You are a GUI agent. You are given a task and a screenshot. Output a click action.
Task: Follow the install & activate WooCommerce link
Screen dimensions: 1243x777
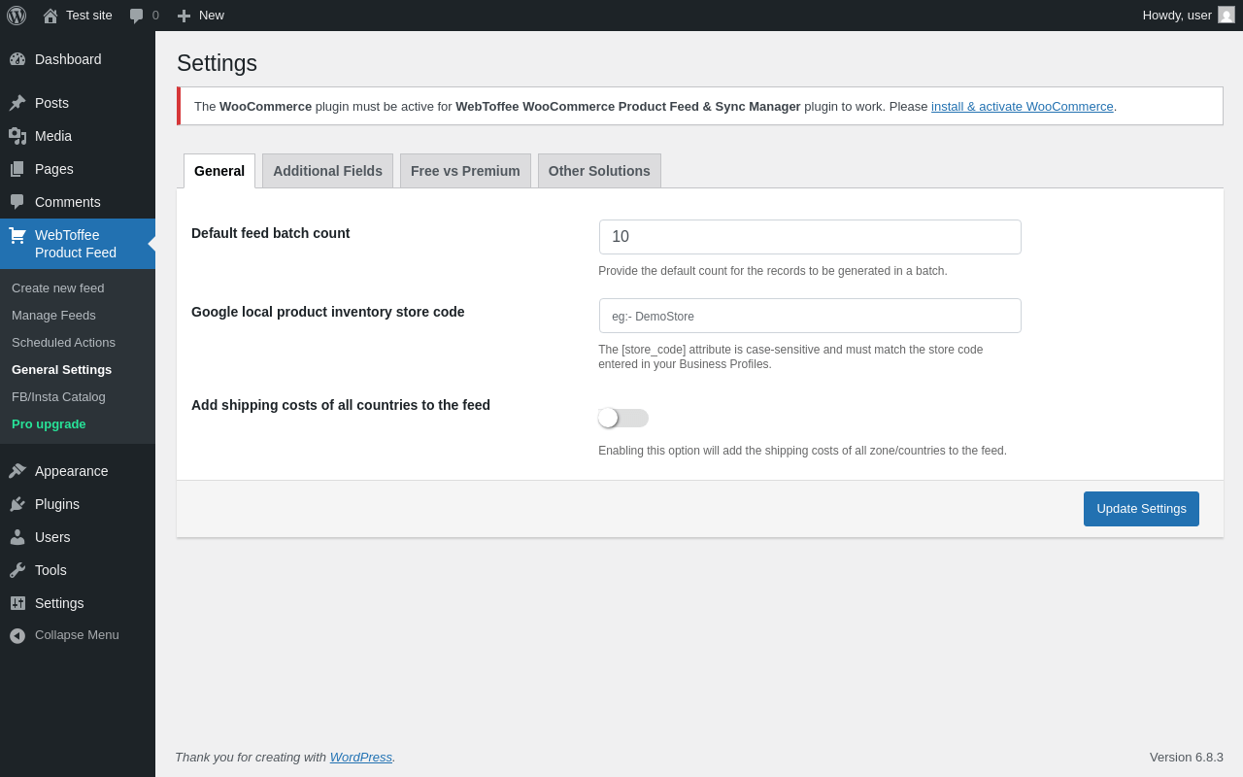pyautogui.click(x=1022, y=107)
